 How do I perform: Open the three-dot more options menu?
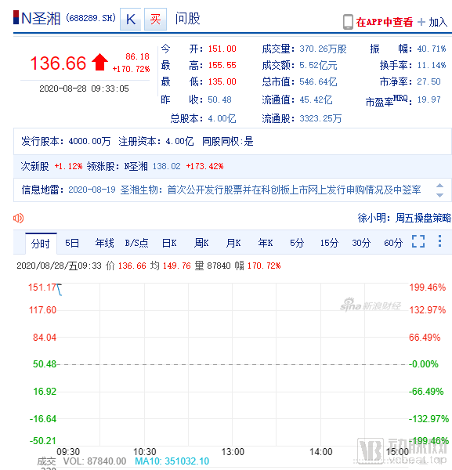(x=439, y=241)
